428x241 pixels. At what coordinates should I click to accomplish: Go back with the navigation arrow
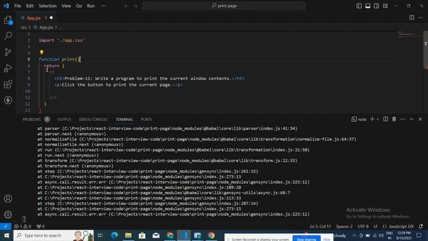[126, 6]
